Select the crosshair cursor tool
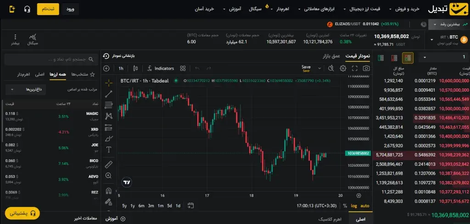This screenshot has width=470, height=224. click(x=109, y=82)
